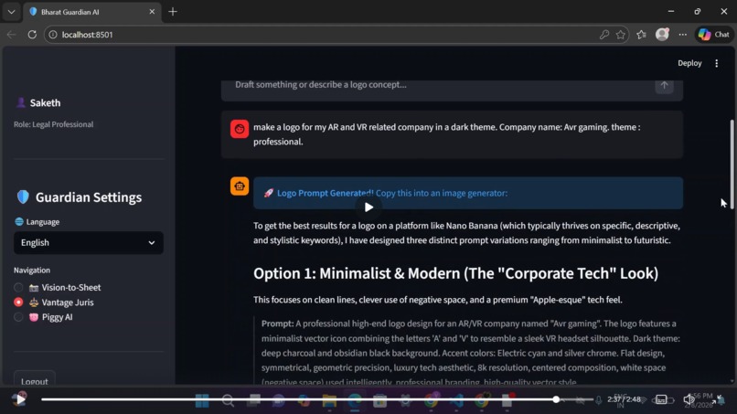Minimize the browser window
The image size is (737, 414).
pos(671,11)
